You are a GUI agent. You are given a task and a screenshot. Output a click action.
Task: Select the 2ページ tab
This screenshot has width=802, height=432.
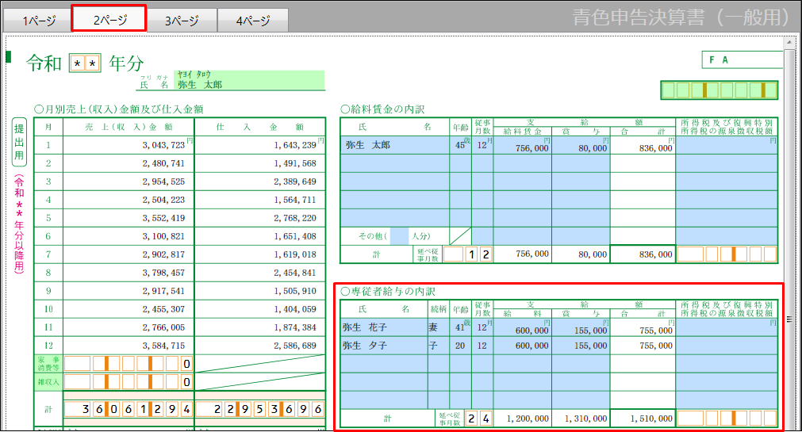coord(109,20)
